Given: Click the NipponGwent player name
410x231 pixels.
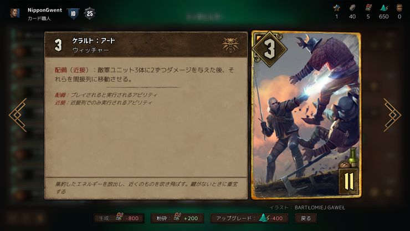Looking at the screenshot, I should click(45, 10).
